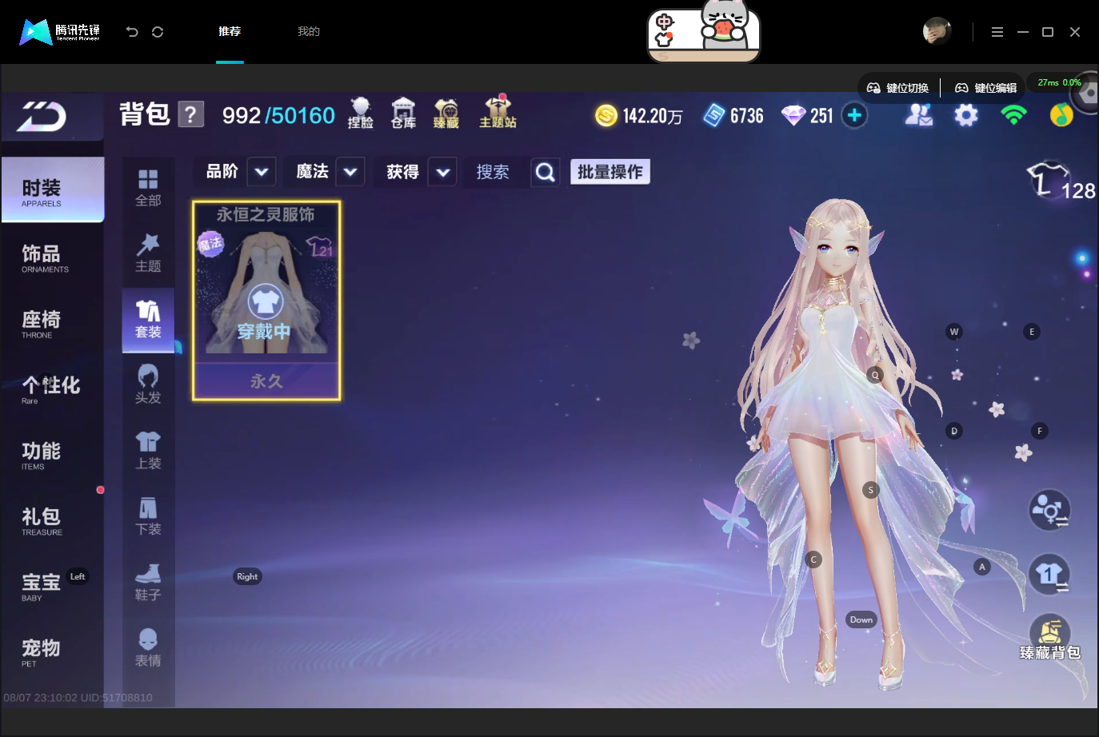Click the gold coin currency icon

607,116
